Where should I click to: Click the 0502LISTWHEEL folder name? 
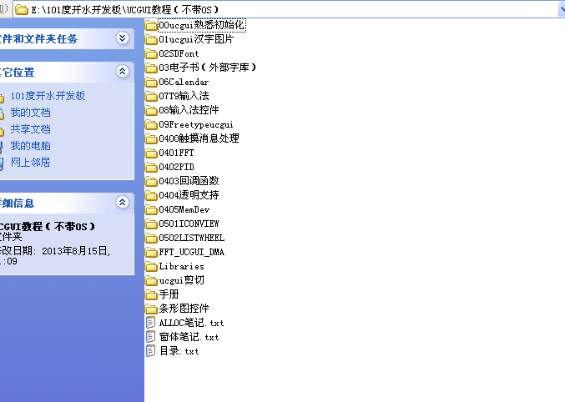[x=192, y=238]
